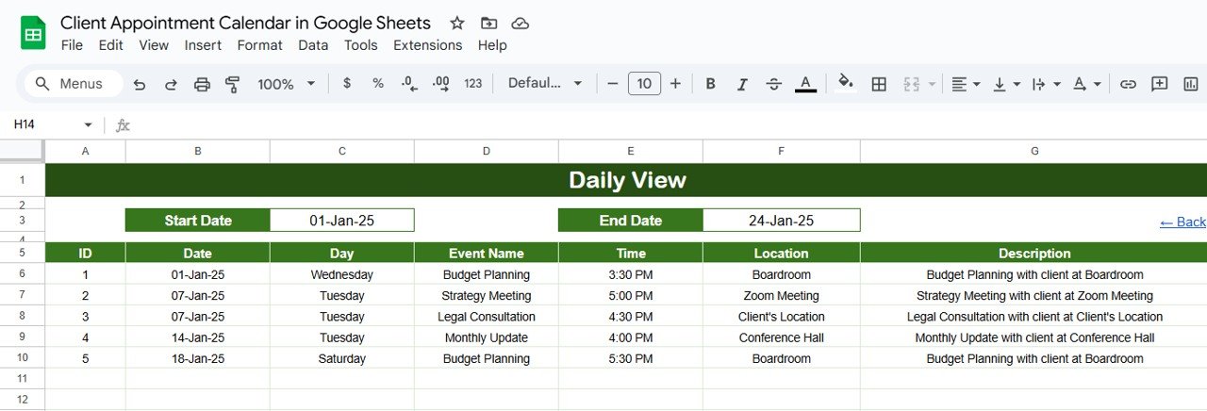Toggle bold formatting
This screenshot has height=411, width=1207.
711,84
